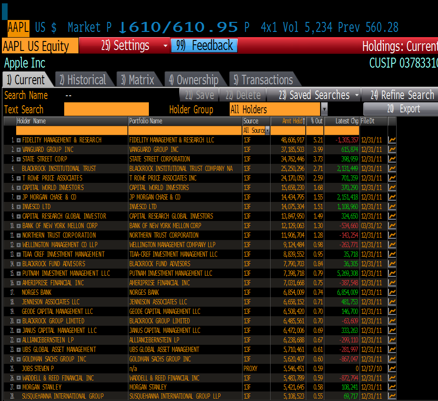Click Geode Capital Management LLC holder name

57,311
